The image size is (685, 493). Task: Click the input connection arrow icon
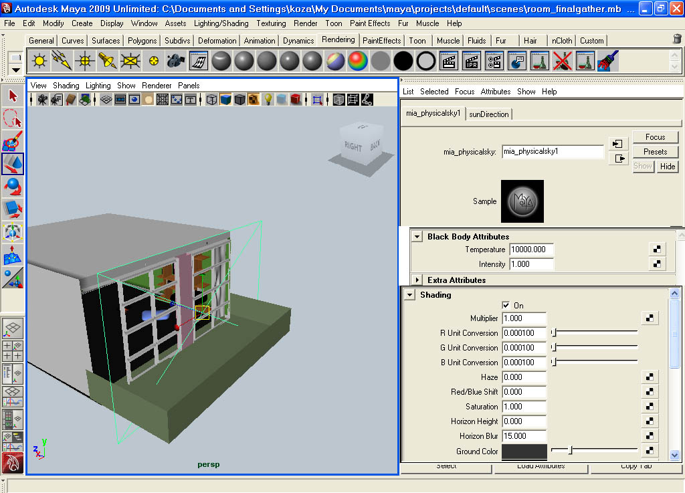(x=617, y=144)
